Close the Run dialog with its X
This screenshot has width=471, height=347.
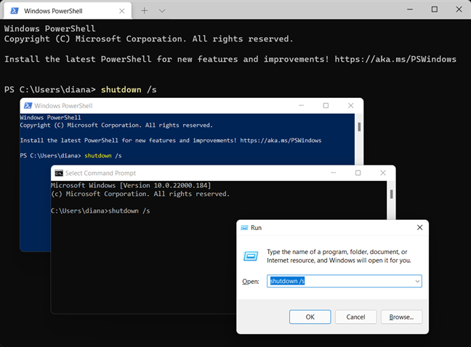coord(419,228)
